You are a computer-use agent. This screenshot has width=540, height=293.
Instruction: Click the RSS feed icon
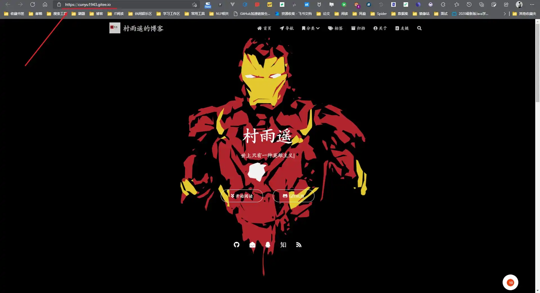299,245
